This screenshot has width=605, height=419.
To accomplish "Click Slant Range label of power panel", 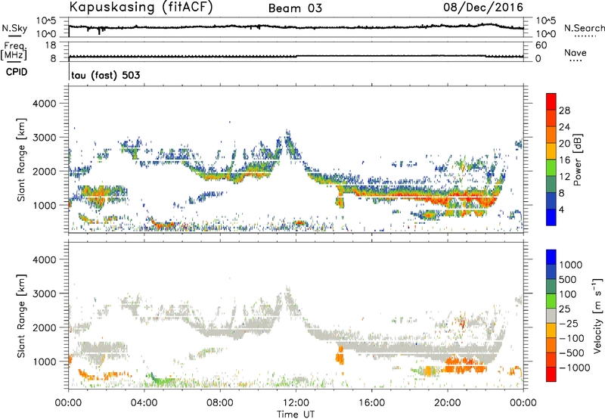I will 21,160.
